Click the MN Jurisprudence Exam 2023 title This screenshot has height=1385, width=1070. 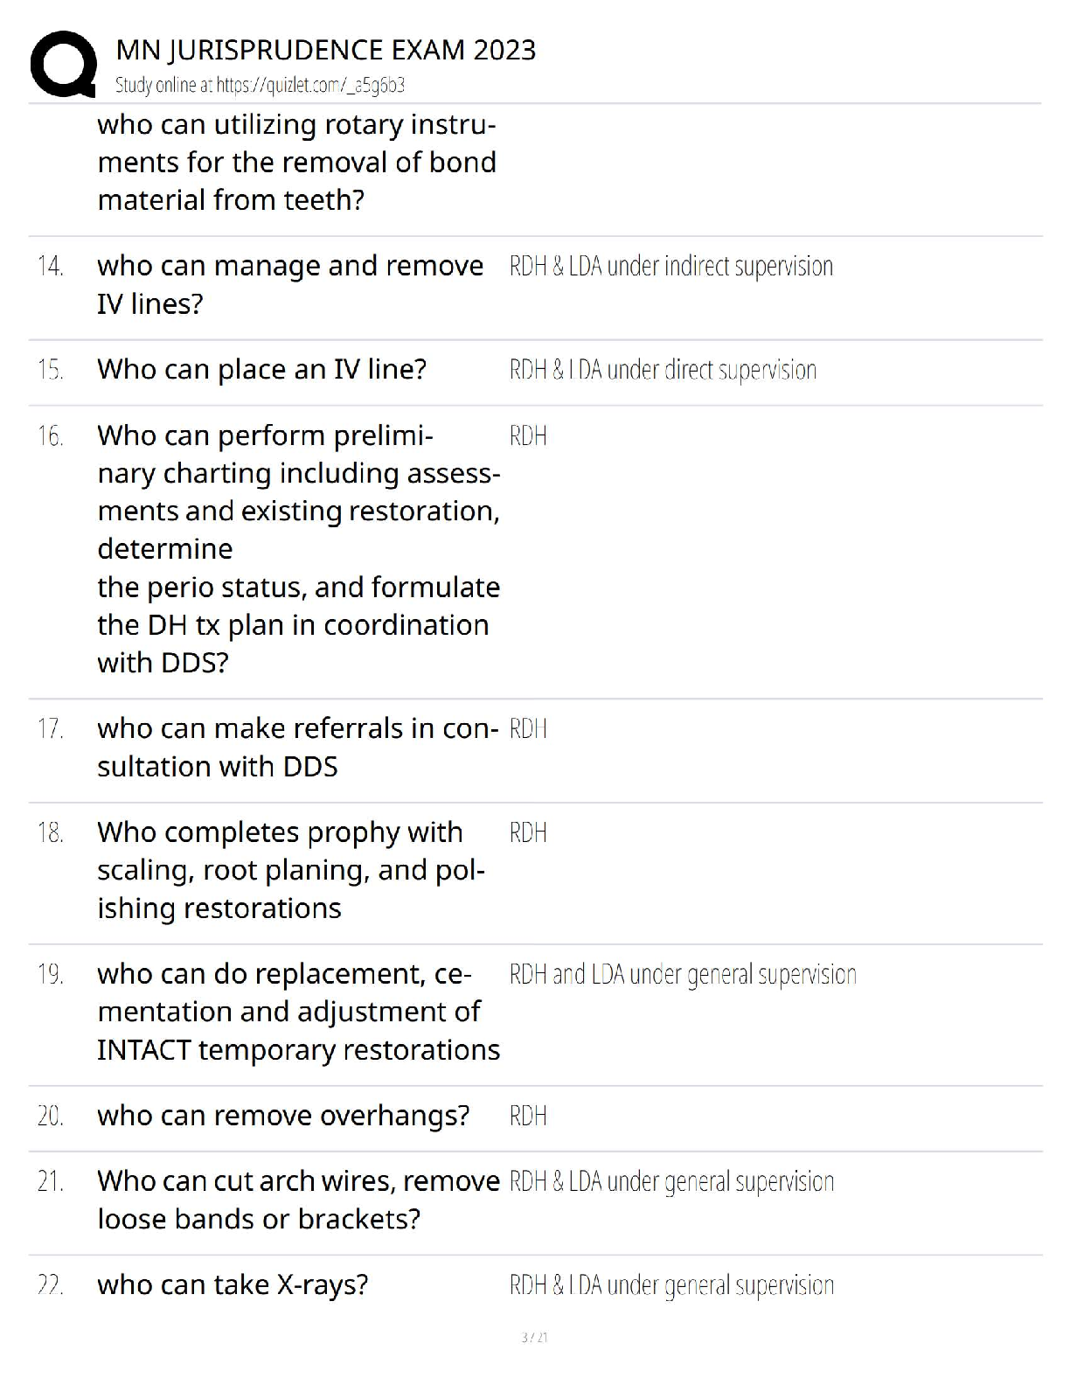[325, 50]
